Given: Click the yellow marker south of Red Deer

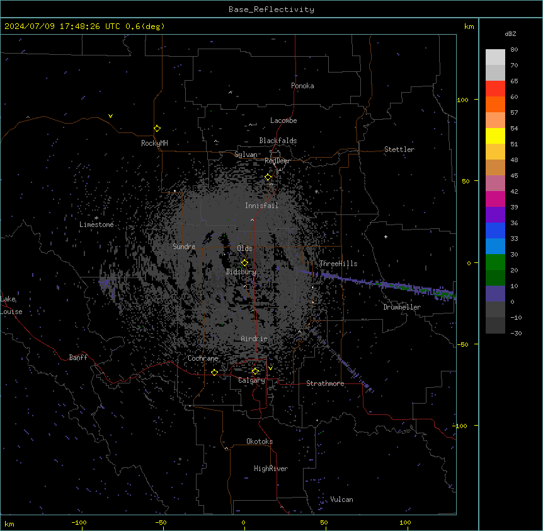Looking at the screenshot, I should point(268,177).
